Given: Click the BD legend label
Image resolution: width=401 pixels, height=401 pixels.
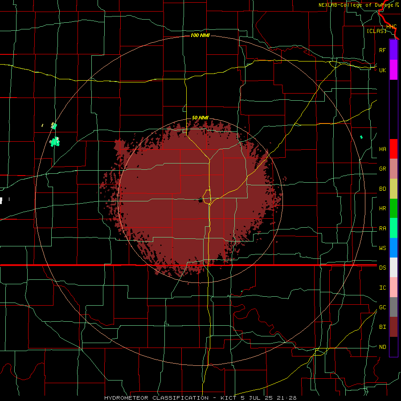Looking at the screenshot, I should pos(382,189).
